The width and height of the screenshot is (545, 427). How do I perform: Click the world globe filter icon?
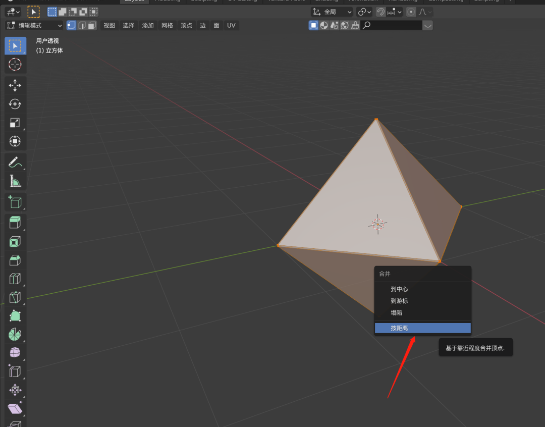(345, 25)
